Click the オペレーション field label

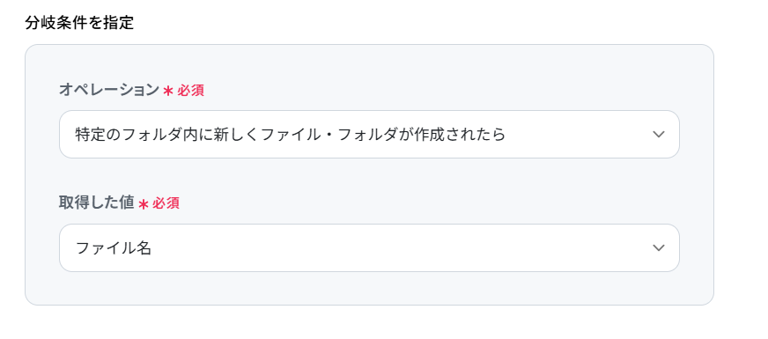tap(109, 90)
